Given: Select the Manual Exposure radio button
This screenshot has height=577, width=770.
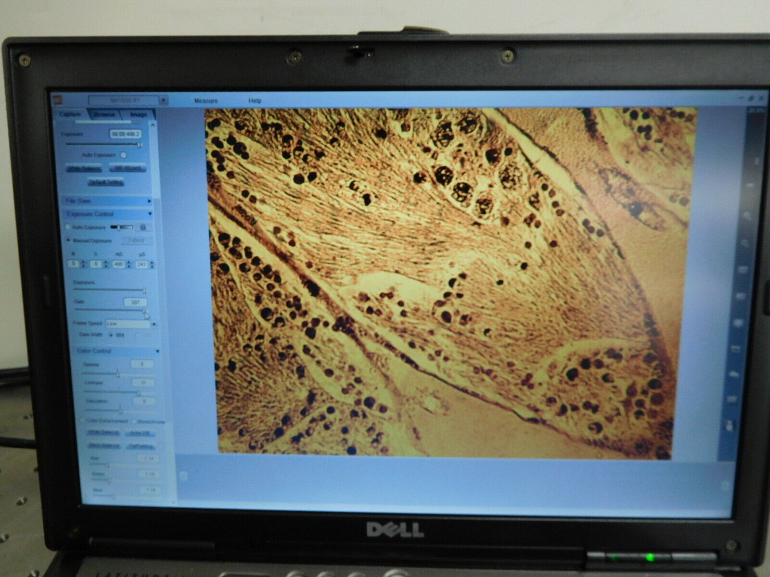Looking at the screenshot, I should click(68, 240).
